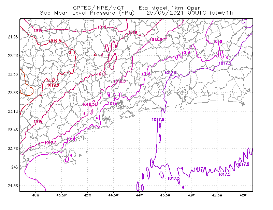273x210 pixels.
Task: Click the 24S latitude axis label
Action: pyautogui.click(x=15, y=167)
